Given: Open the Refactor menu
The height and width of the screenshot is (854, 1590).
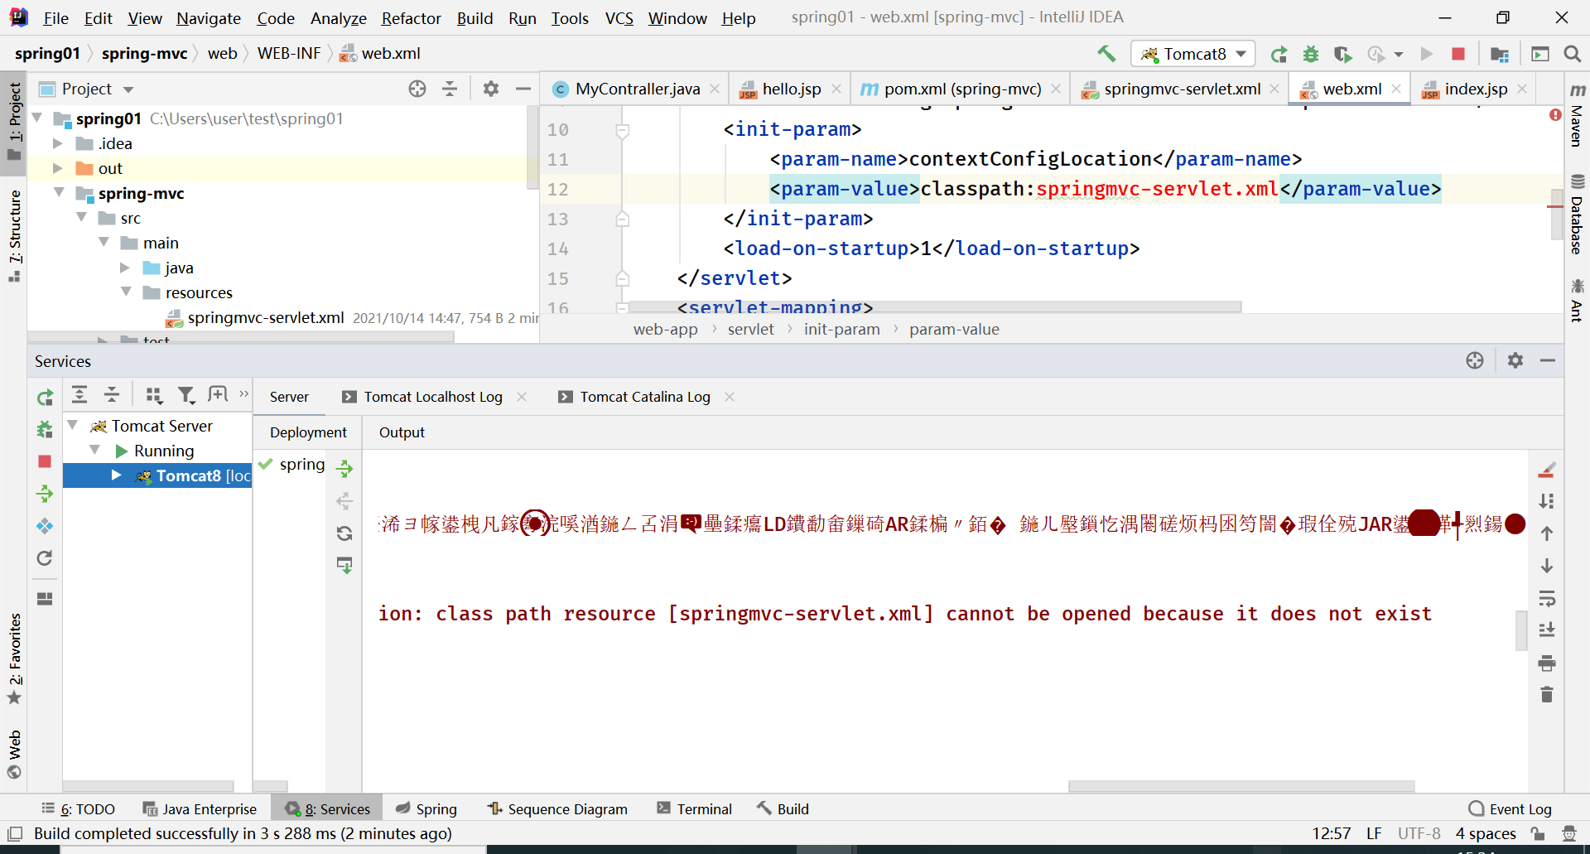Looking at the screenshot, I should tap(411, 18).
